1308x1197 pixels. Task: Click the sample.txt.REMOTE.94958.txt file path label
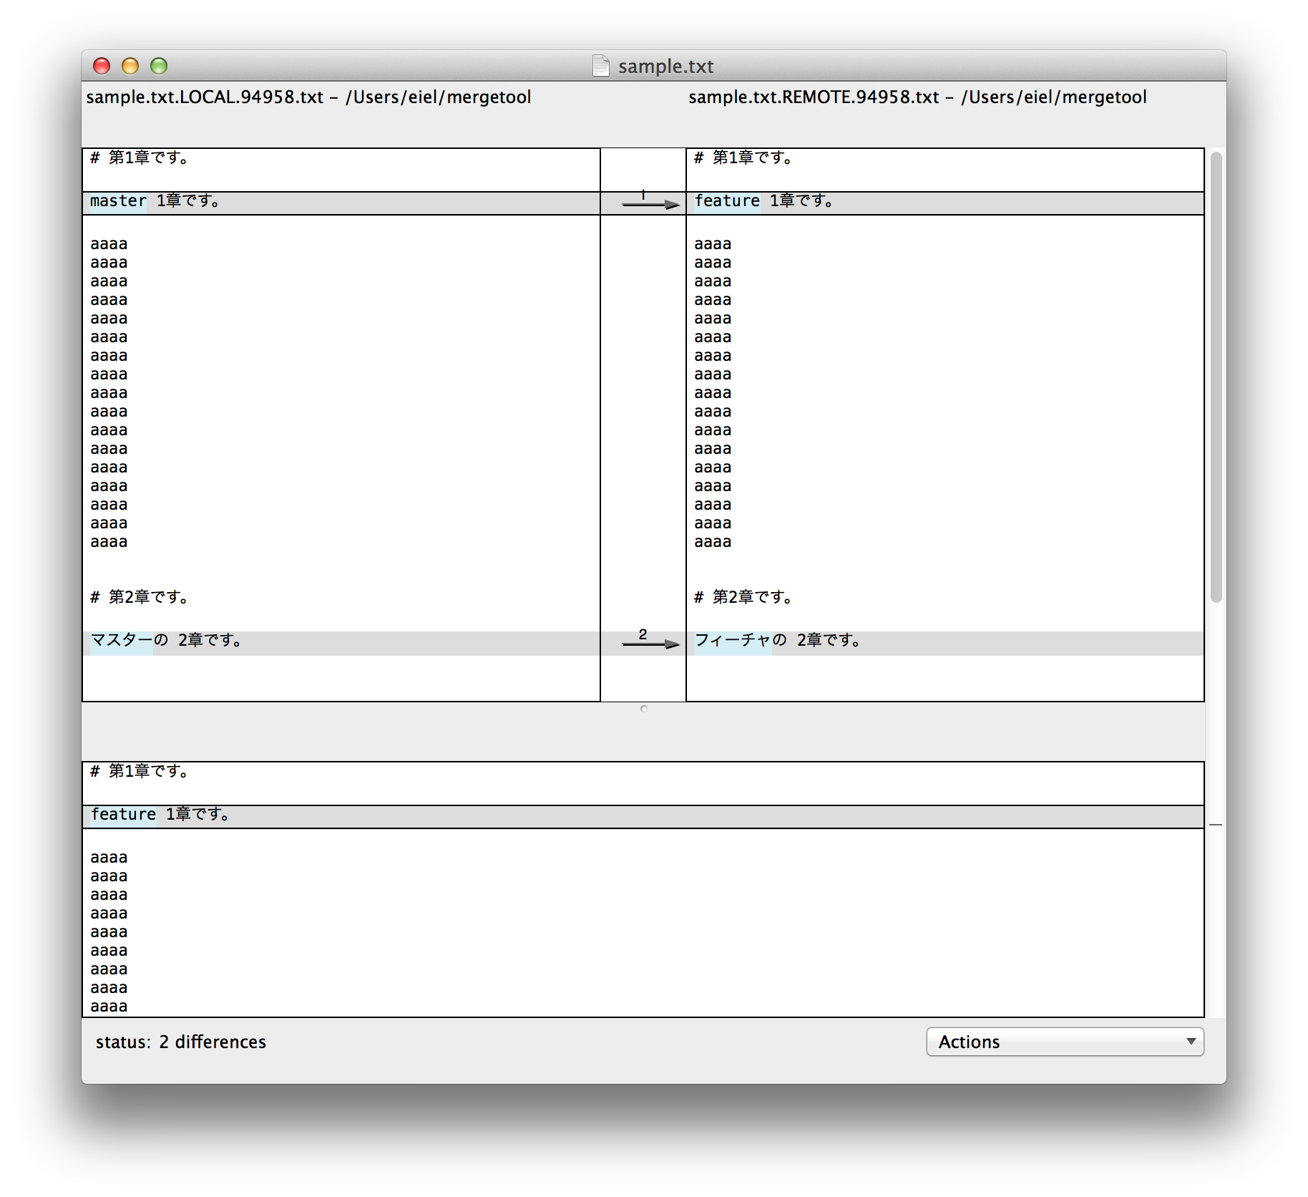tap(917, 97)
